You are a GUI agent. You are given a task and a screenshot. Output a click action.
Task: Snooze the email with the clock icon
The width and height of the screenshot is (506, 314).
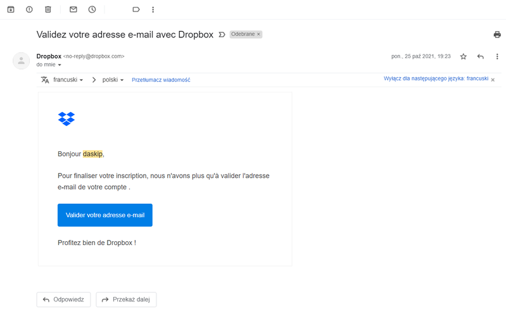(92, 9)
